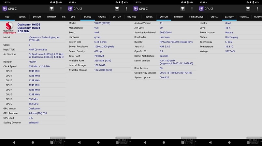262x146 pixels.
Task: Tap the Android home button below the SoC info
Action: pos(33,142)
